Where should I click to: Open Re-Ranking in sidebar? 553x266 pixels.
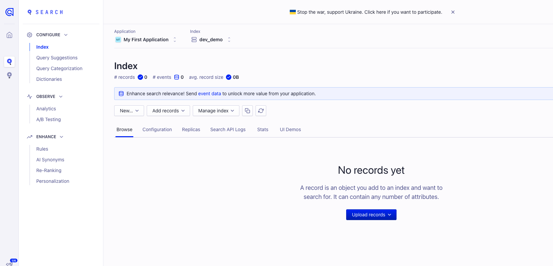pos(49,170)
